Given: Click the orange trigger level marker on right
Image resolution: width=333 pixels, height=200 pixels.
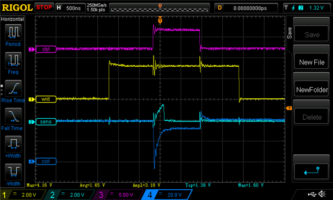Looking at the screenshot, I should pyautogui.click(x=289, y=109).
